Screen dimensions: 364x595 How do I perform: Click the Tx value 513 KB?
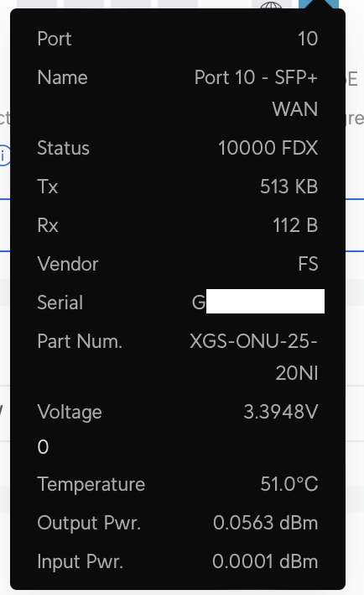pyautogui.click(x=289, y=187)
